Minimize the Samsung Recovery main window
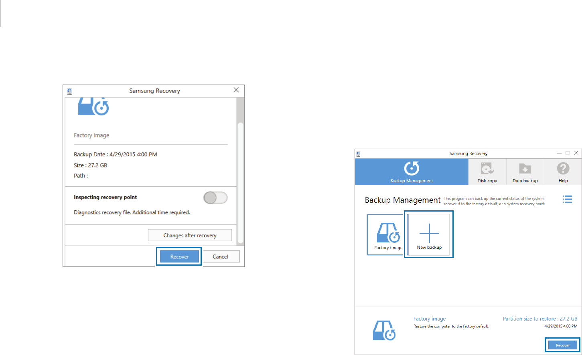This screenshot has width=582, height=355. (x=559, y=153)
